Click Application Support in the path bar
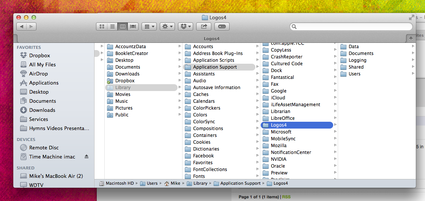The width and height of the screenshot is (425, 201). point(237,184)
